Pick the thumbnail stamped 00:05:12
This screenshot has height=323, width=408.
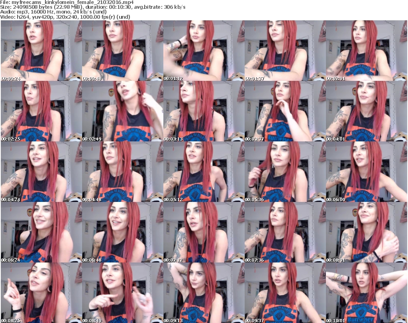coord(204,172)
